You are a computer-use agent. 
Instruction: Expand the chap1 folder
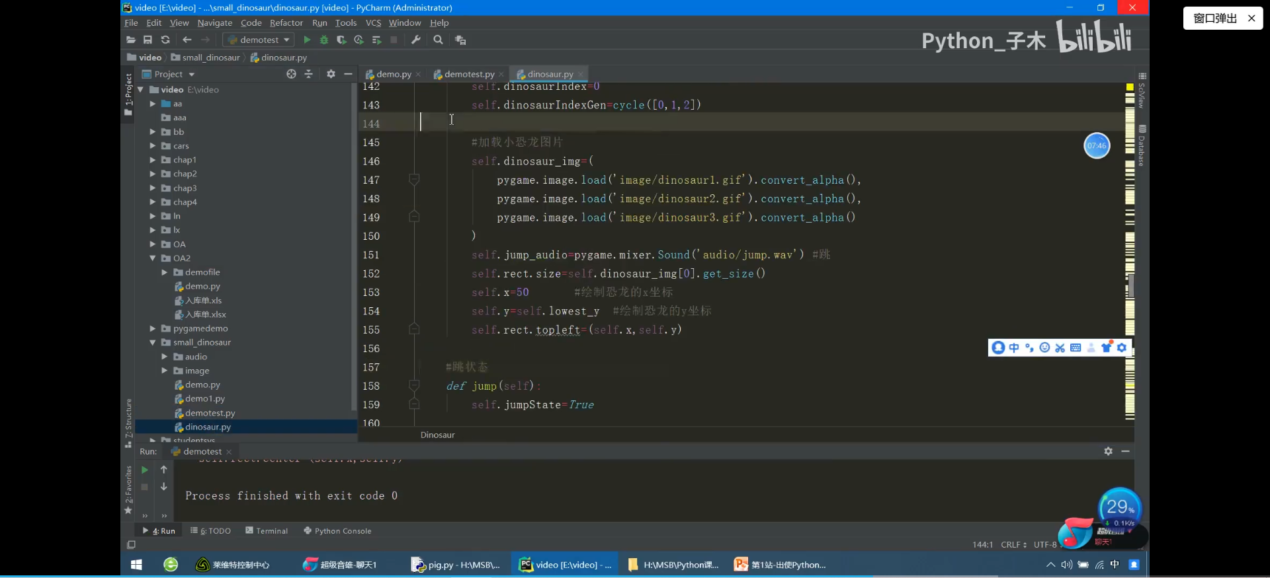coord(153,160)
